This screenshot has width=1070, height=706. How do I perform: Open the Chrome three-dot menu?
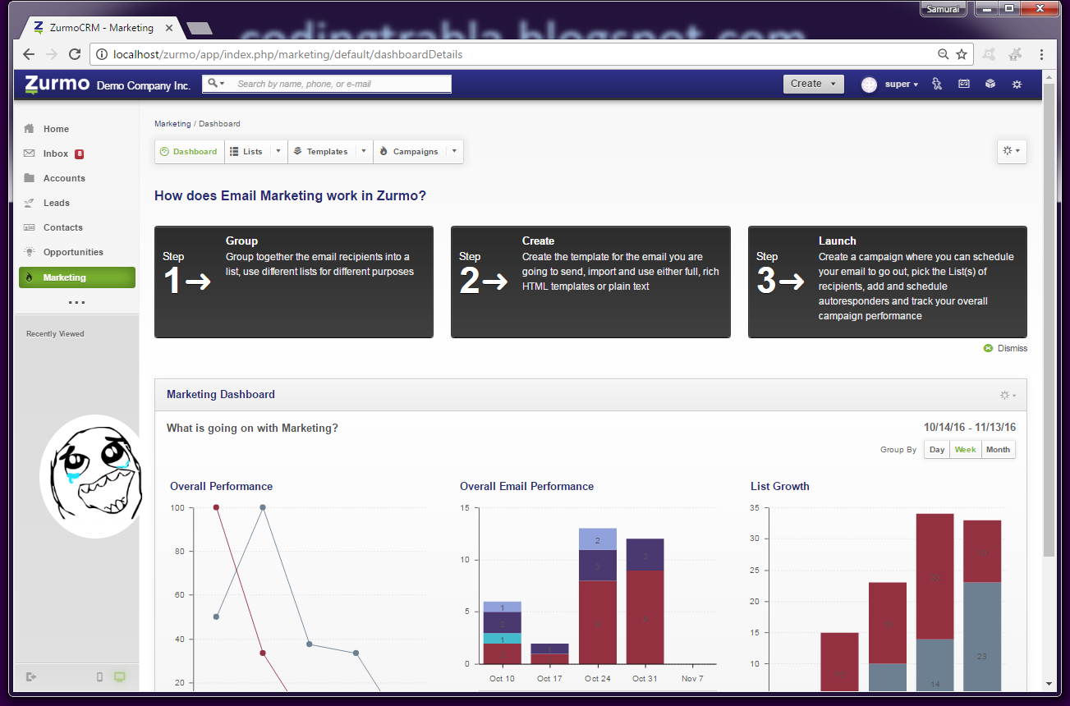click(x=1042, y=55)
